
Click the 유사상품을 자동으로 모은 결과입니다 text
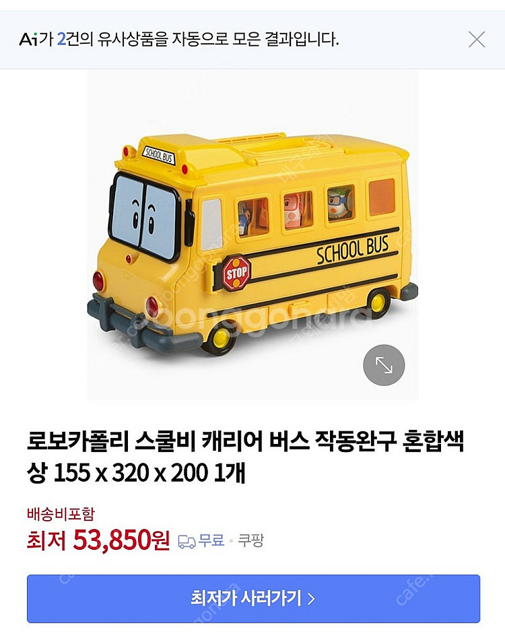click(x=217, y=39)
